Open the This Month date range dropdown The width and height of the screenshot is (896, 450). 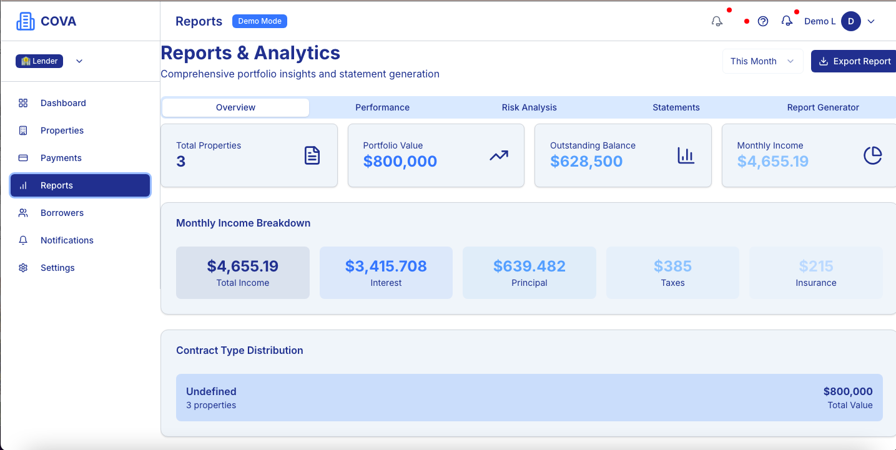tap(762, 61)
